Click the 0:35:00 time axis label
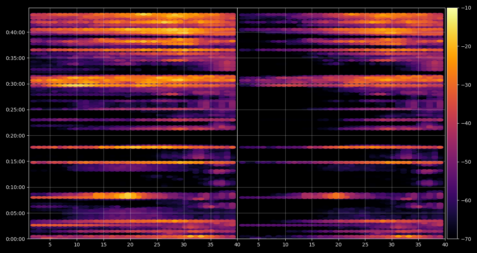This screenshot has width=477, height=253. point(15,58)
